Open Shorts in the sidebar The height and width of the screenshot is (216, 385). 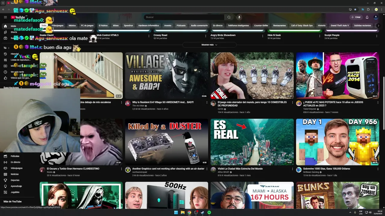14,32
